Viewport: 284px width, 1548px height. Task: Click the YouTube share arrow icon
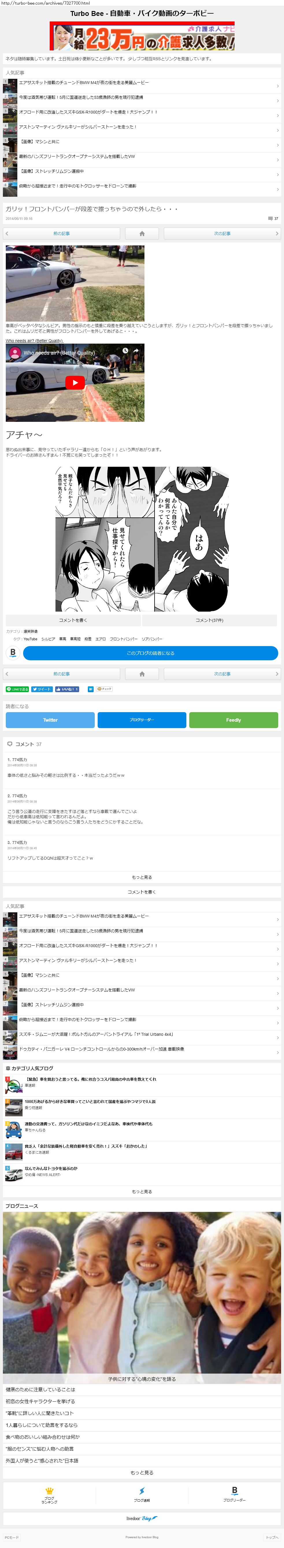click(x=135, y=350)
